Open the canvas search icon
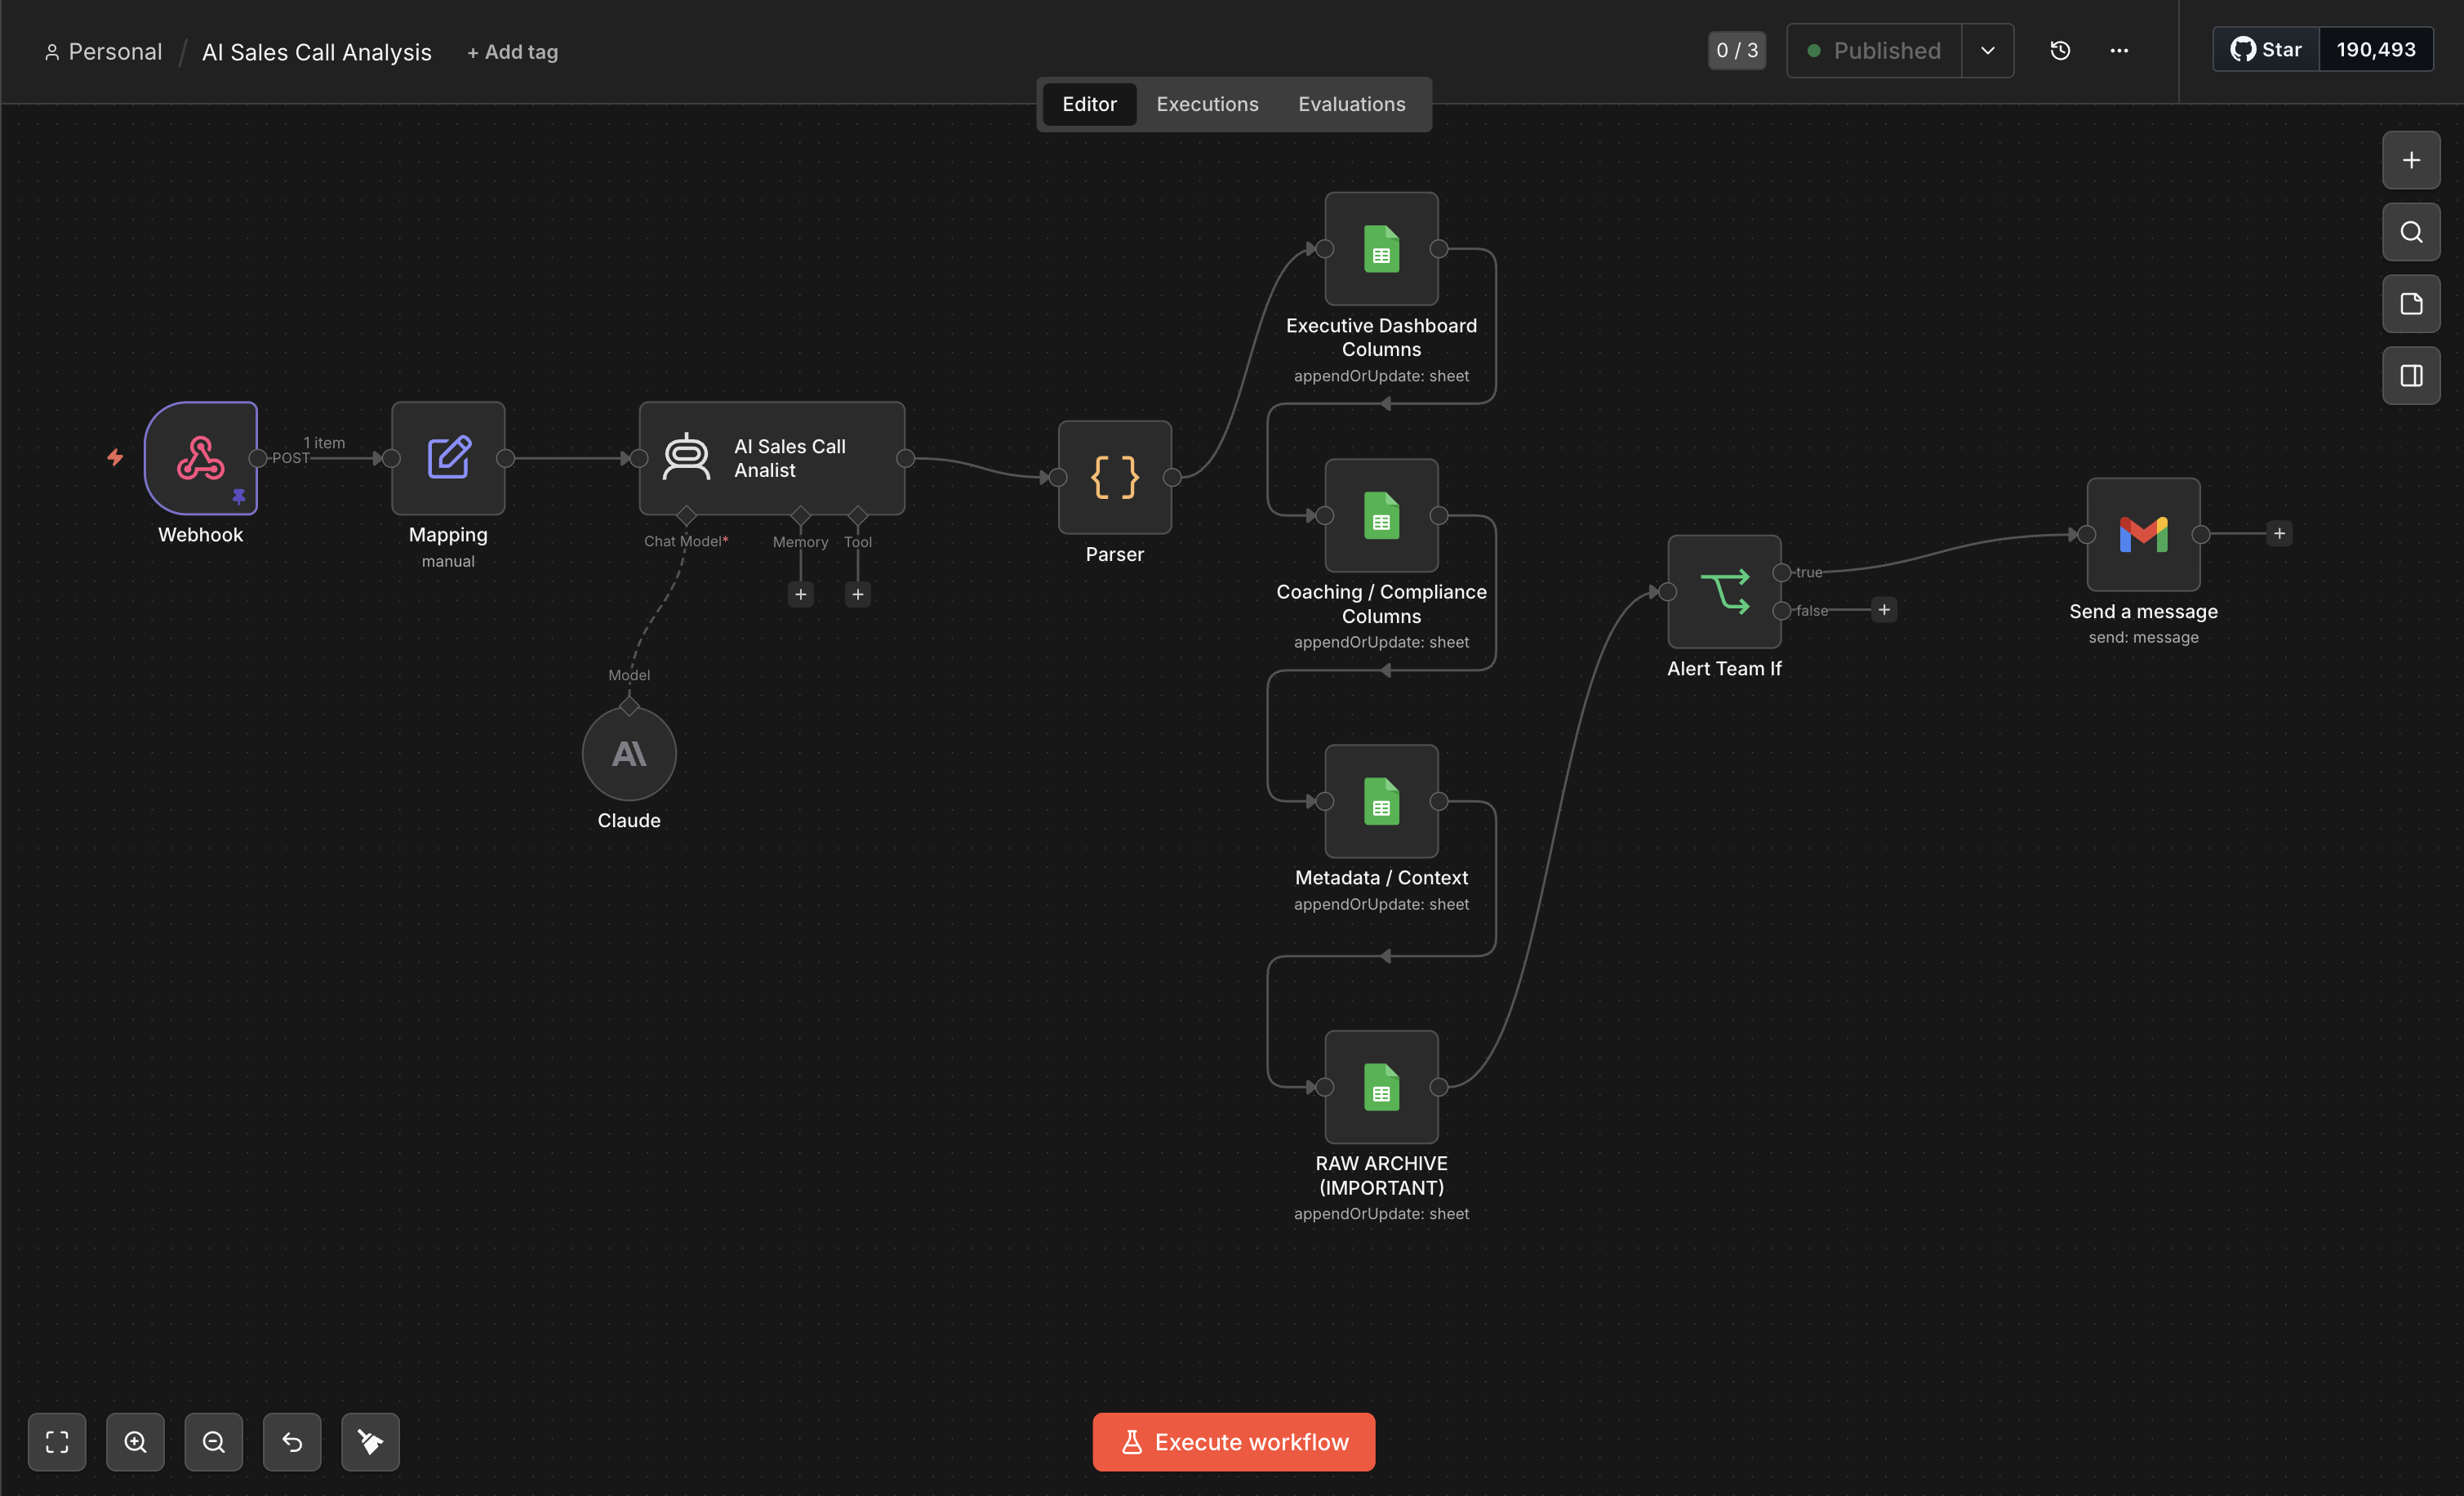Viewport: 2464px width, 1496px height. pos(2411,232)
